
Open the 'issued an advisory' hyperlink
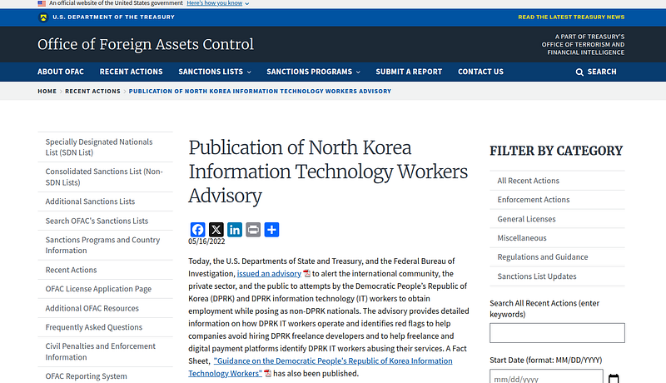[x=269, y=273]
